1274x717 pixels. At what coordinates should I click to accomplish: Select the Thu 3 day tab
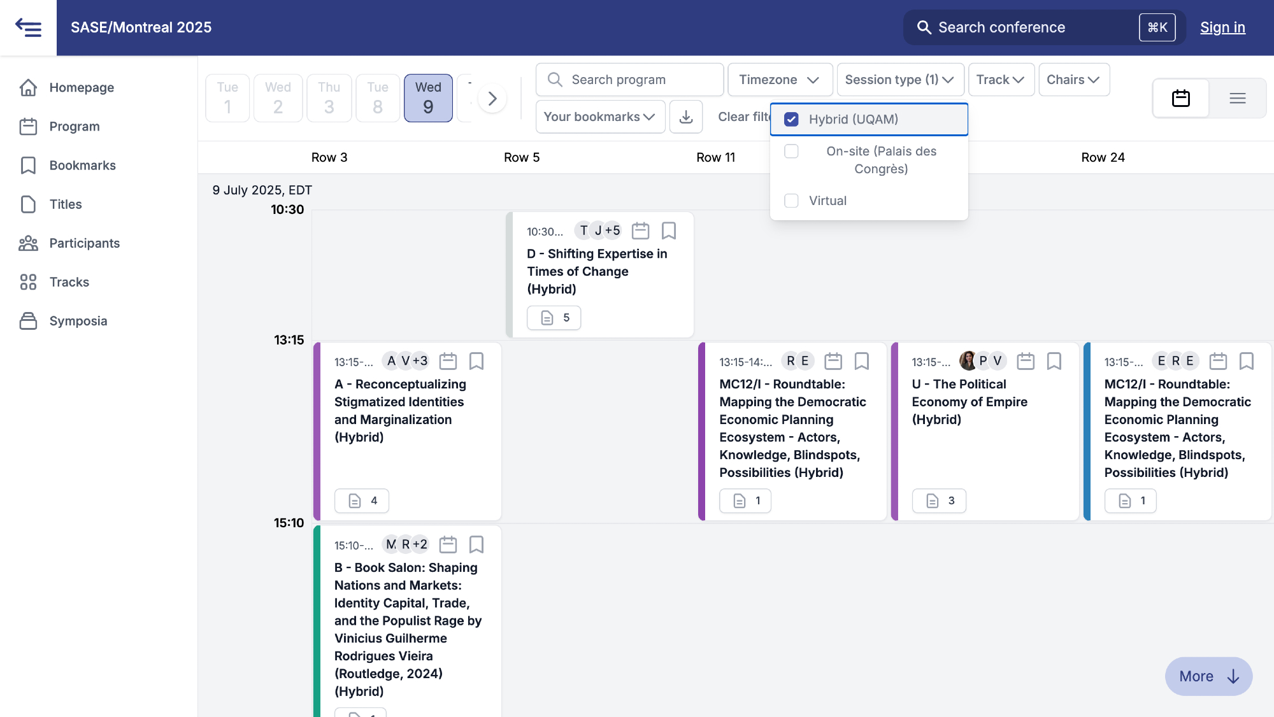(x=329, y=98)
